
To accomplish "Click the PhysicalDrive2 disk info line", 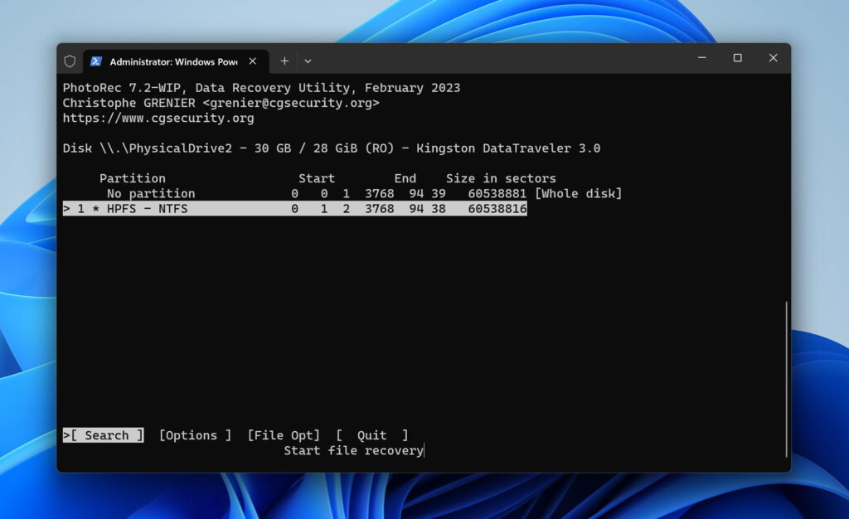I will 332,148.
